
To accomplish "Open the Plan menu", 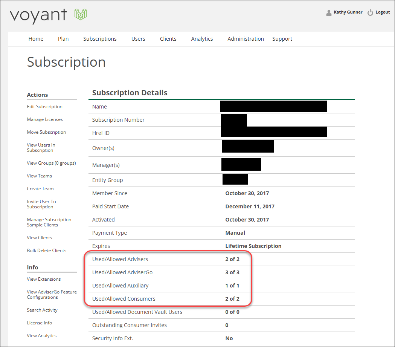I will [63, 39].
